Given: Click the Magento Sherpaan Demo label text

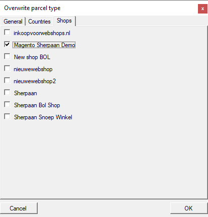Looking at the screenshot, I should click(44, 45).
